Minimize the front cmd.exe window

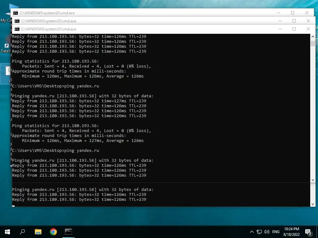click(x=280, y=29)
